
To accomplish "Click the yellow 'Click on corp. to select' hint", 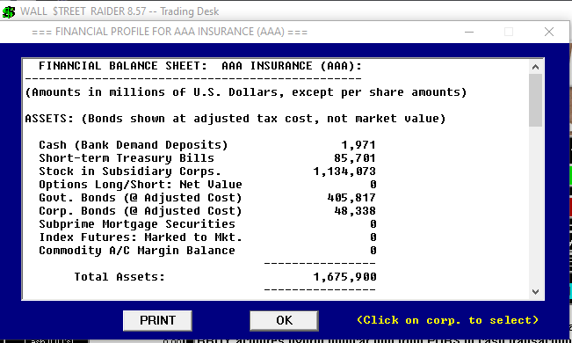I will [x=447, y=320].
